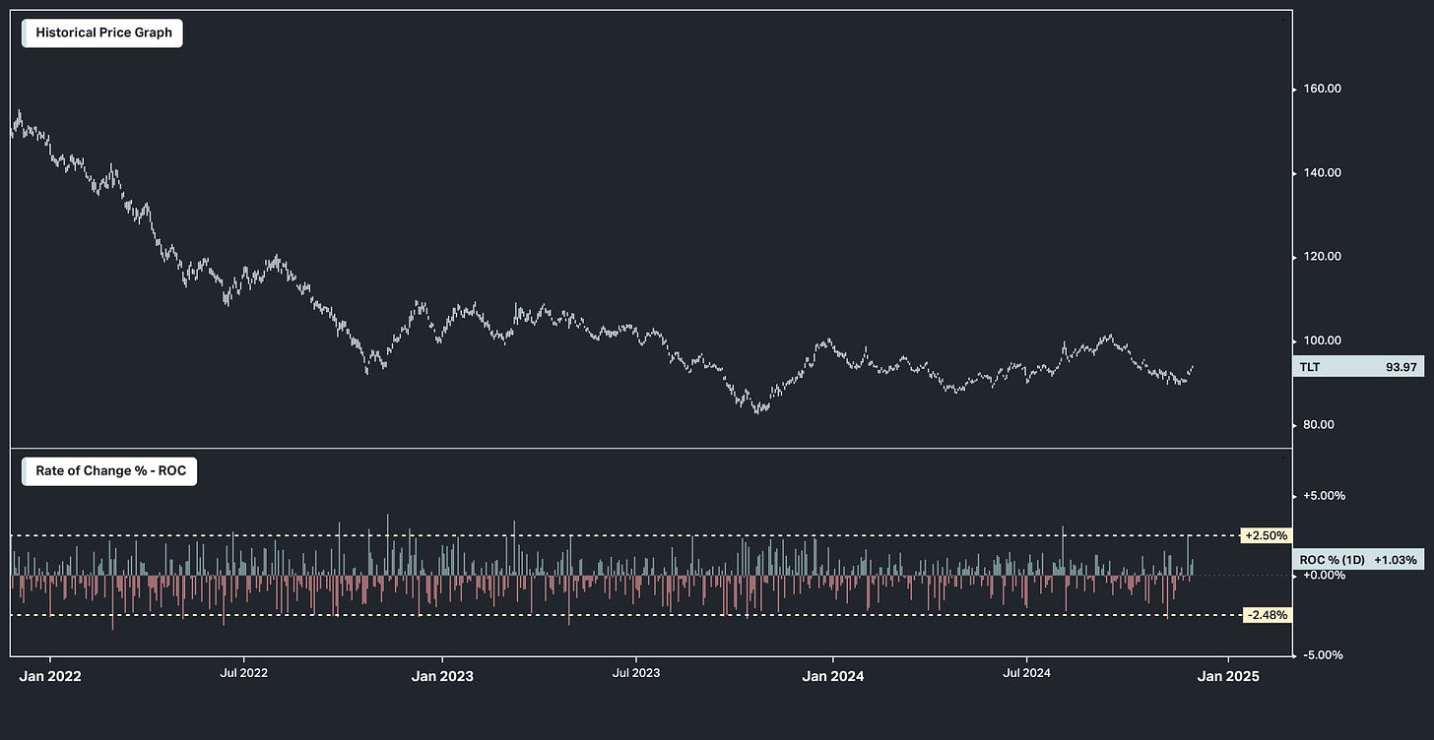Screen dimensions: 1434x740
Task: Click the 140.00 price axis label
Action: [x=1322, y=173]
